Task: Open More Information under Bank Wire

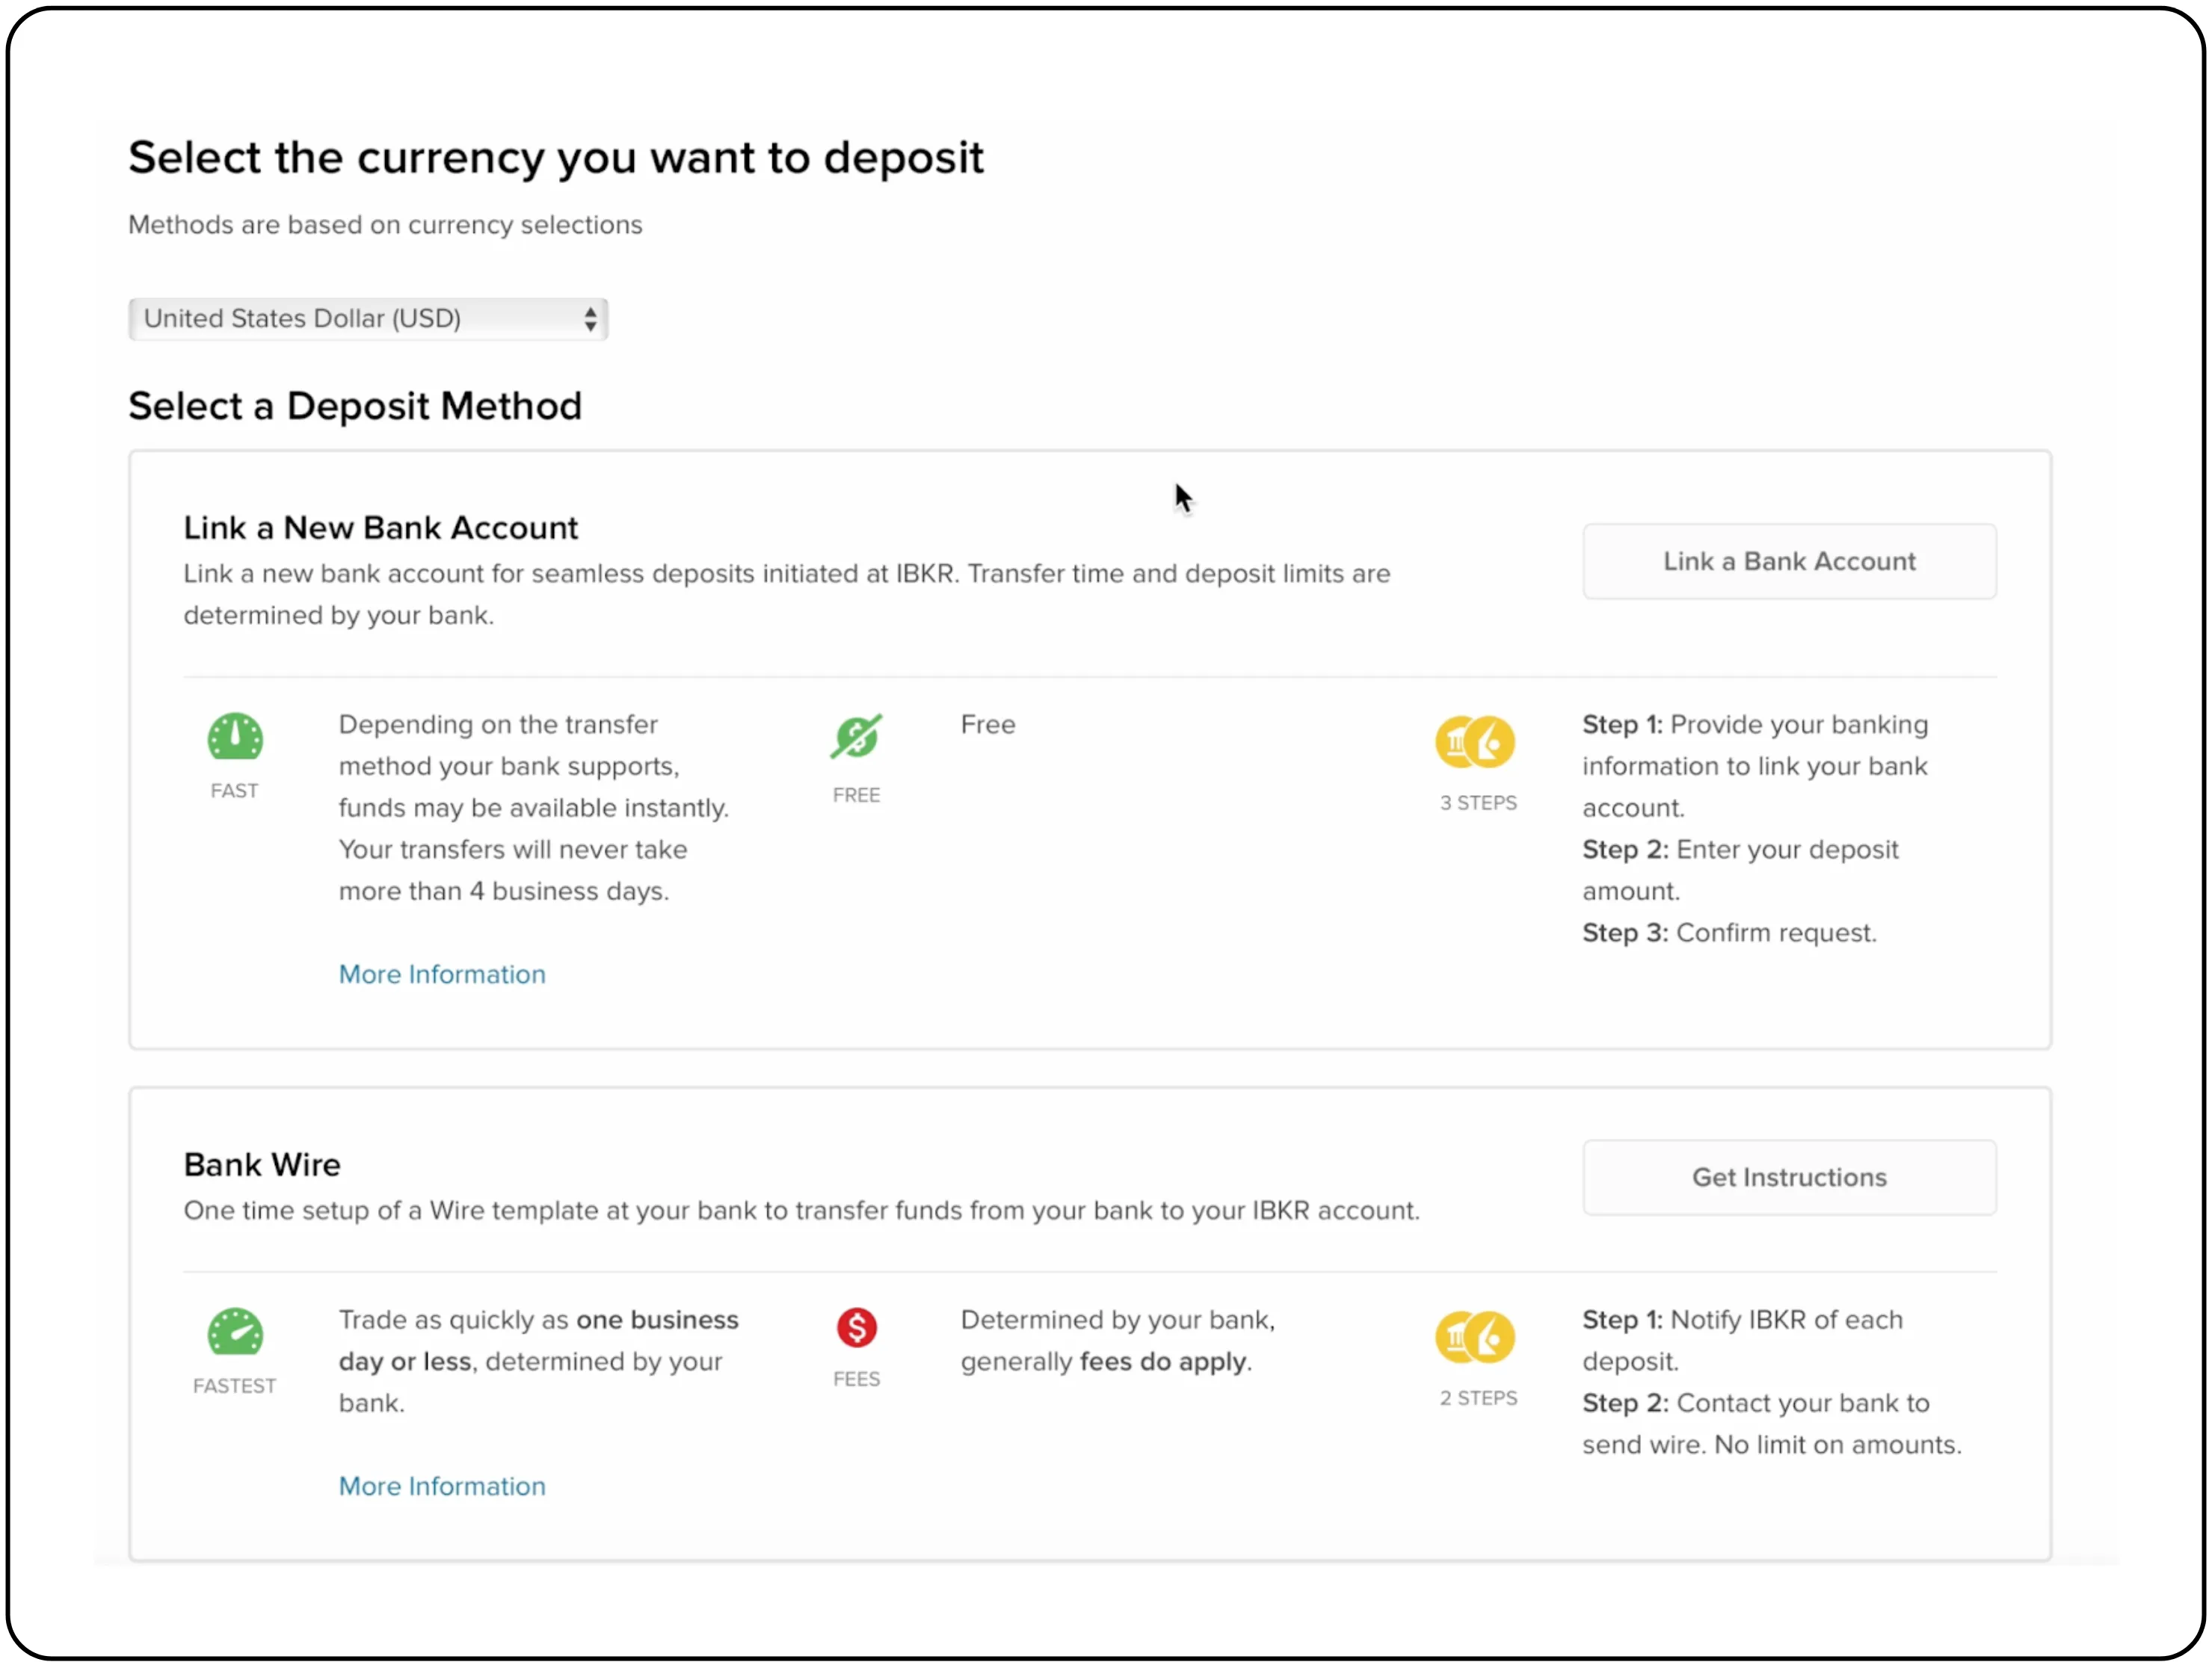Action: [x=442, y=1486]
